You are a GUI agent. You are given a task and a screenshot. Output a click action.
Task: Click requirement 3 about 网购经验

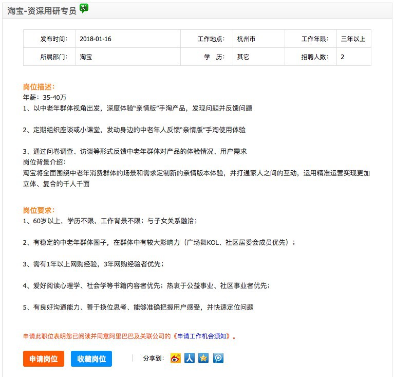[x=93, y=264]
